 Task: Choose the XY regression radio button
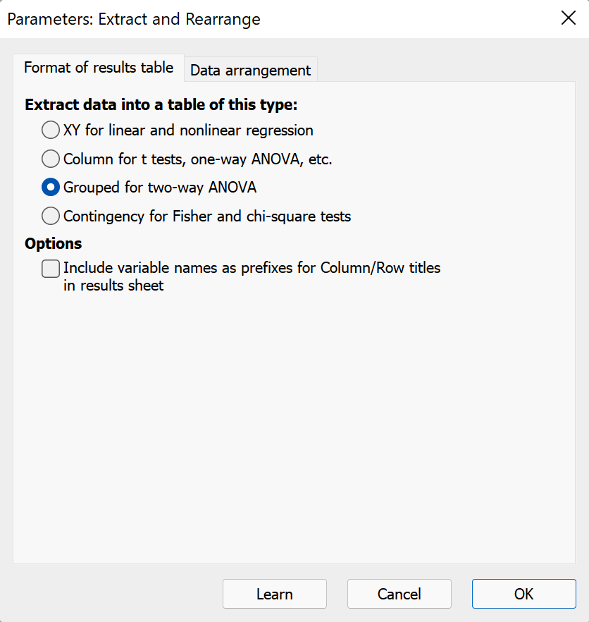point(51,130)
